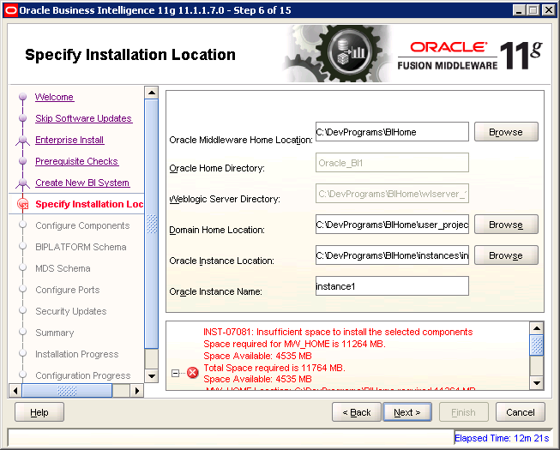Minimize the installer window
Screen dimensions: 560x450
tap(519, 10)
